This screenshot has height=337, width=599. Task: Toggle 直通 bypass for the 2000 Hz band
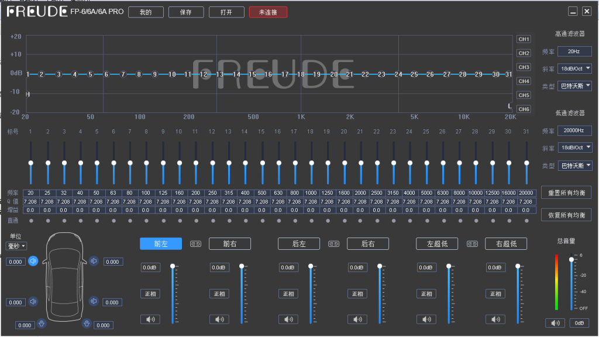click(360, 221)
